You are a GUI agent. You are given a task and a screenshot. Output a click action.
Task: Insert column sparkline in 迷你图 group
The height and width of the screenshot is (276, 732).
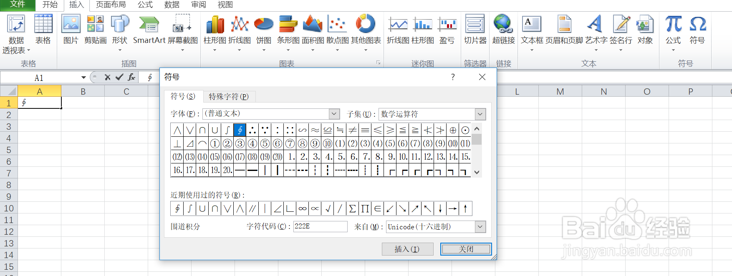(x=423, y=30)
